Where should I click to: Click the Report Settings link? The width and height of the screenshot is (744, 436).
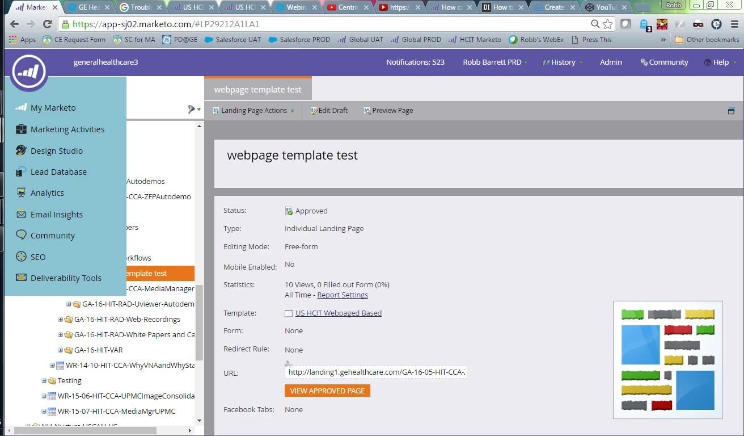[343, 295]
